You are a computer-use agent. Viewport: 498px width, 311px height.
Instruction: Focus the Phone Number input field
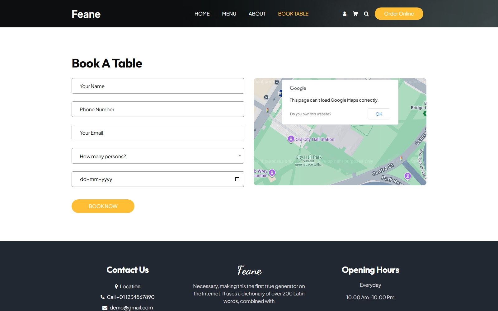point(158,109)
